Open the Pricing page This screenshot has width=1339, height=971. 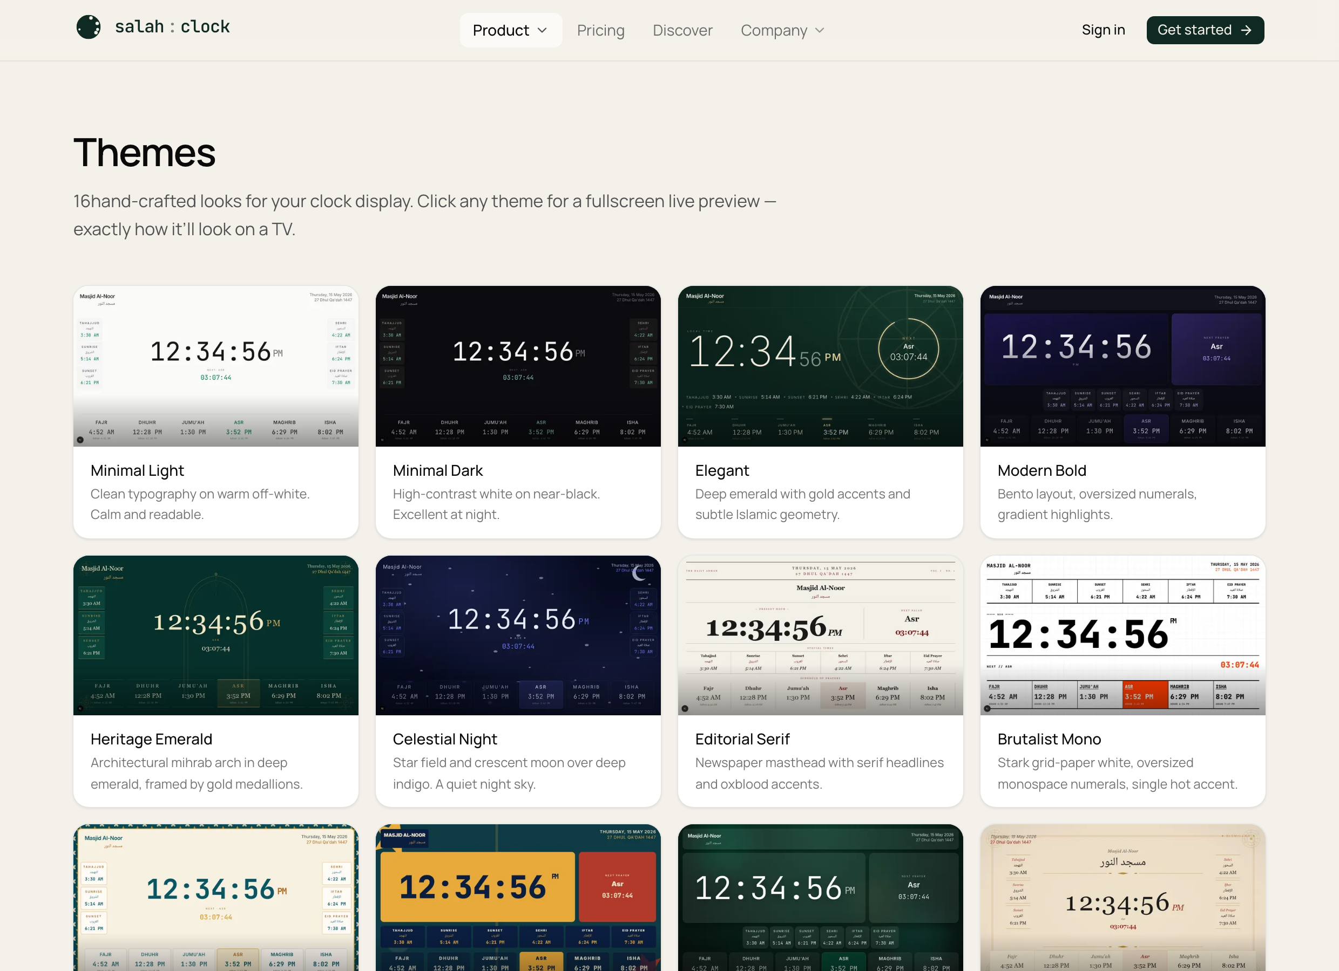click(600, 30)
